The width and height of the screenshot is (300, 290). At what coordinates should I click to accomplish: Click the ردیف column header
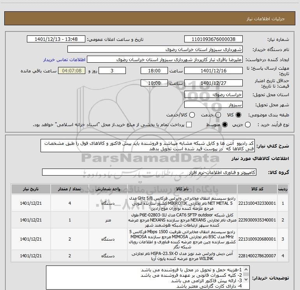[283, 189]
